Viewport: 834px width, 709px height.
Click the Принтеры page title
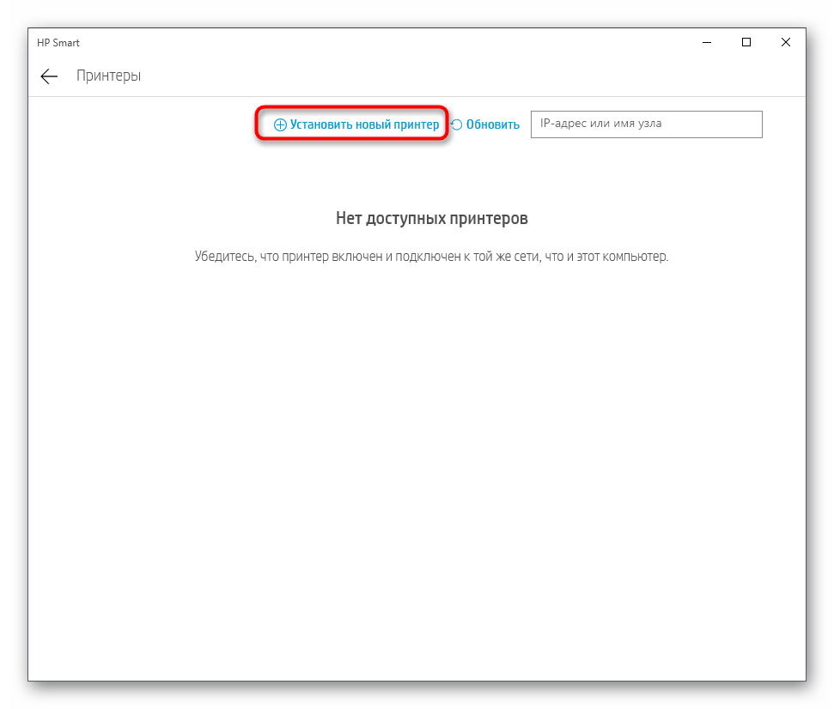pyautogui.click(x=108, y=76)
